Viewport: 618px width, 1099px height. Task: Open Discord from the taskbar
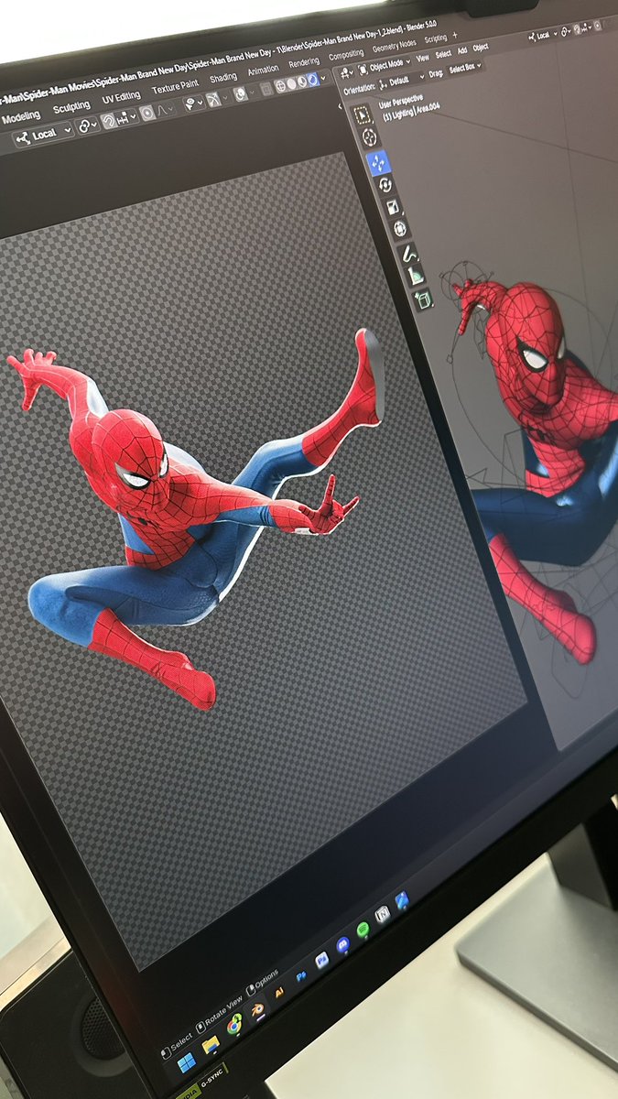343,945
